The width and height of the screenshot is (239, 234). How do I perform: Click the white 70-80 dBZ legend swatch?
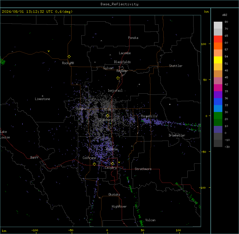(x=218, y=25)
